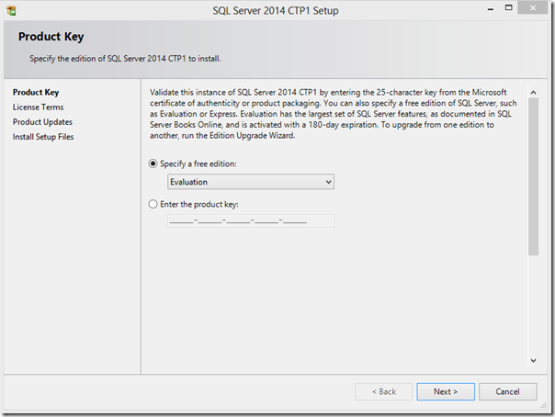The width and height of the screenshot is (555, 417).
Task: Click the 'Product Key' page heading
Action: 51,37
